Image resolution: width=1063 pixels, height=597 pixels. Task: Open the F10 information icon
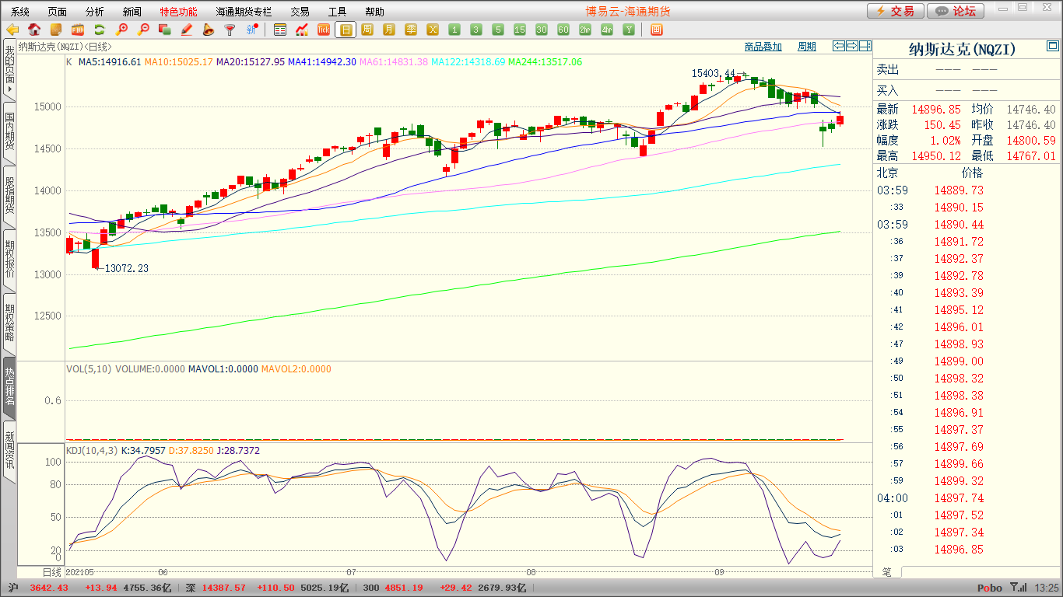click(x=78, y=30)
